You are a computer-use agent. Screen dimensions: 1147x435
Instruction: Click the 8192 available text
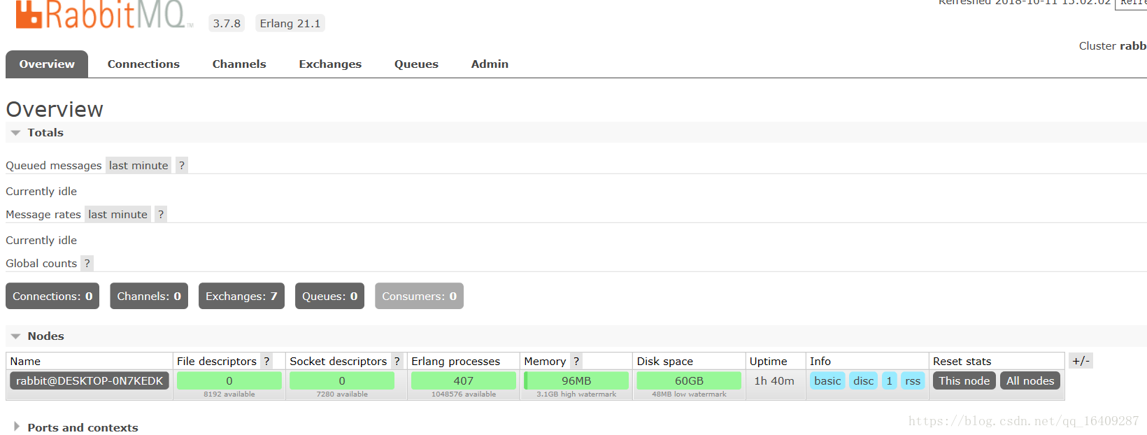pos(229,394)
